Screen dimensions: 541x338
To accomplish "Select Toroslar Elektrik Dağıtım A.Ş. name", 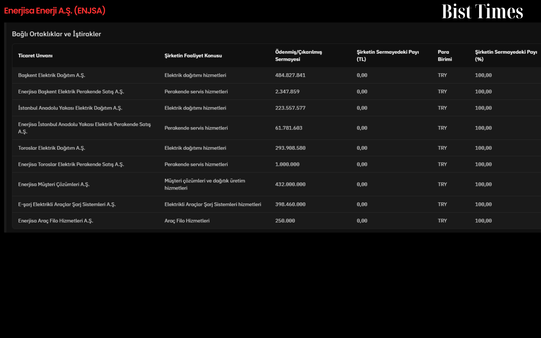I will 52,148.
